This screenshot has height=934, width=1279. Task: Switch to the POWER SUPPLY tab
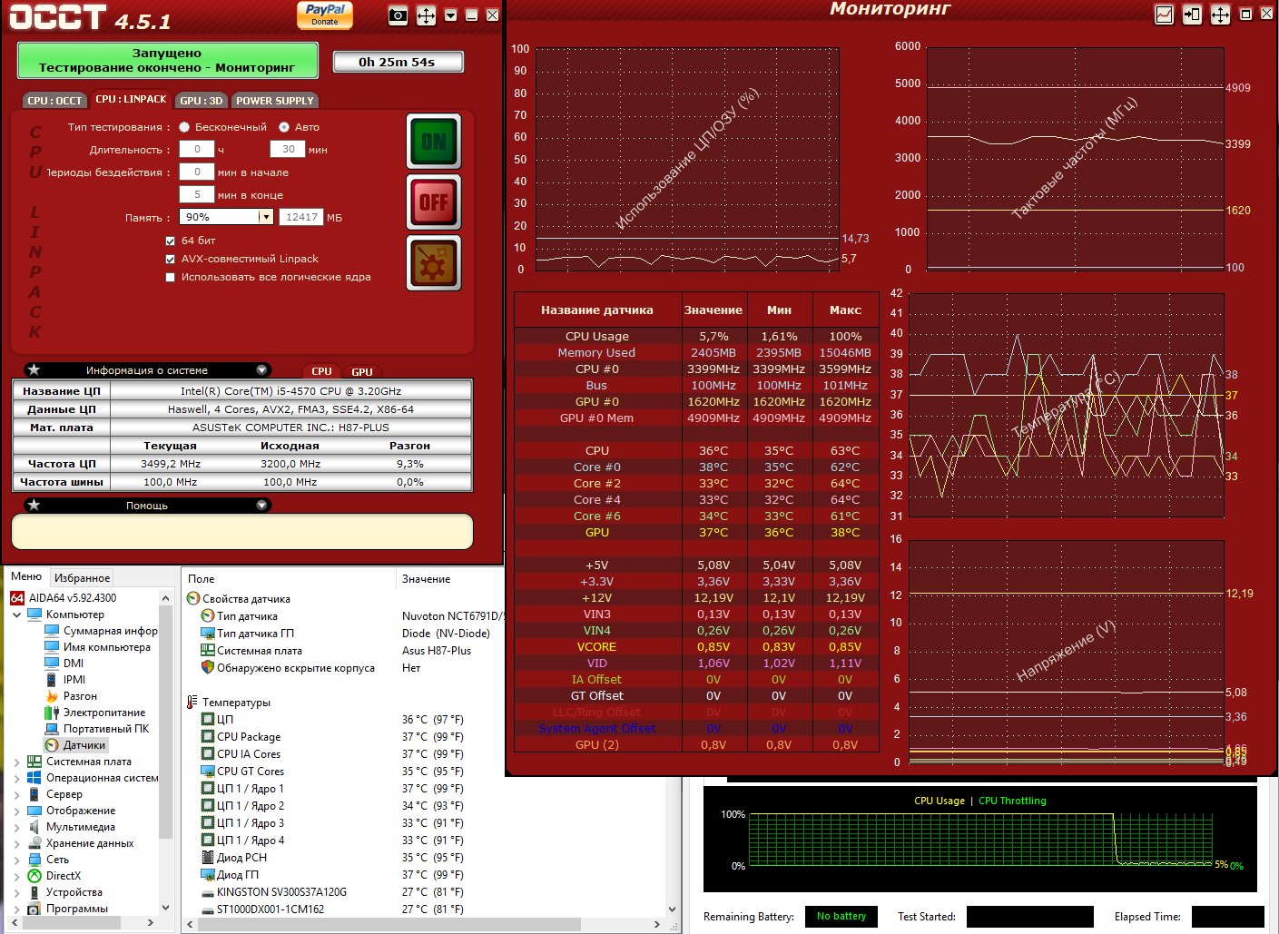tap(275, 101)
